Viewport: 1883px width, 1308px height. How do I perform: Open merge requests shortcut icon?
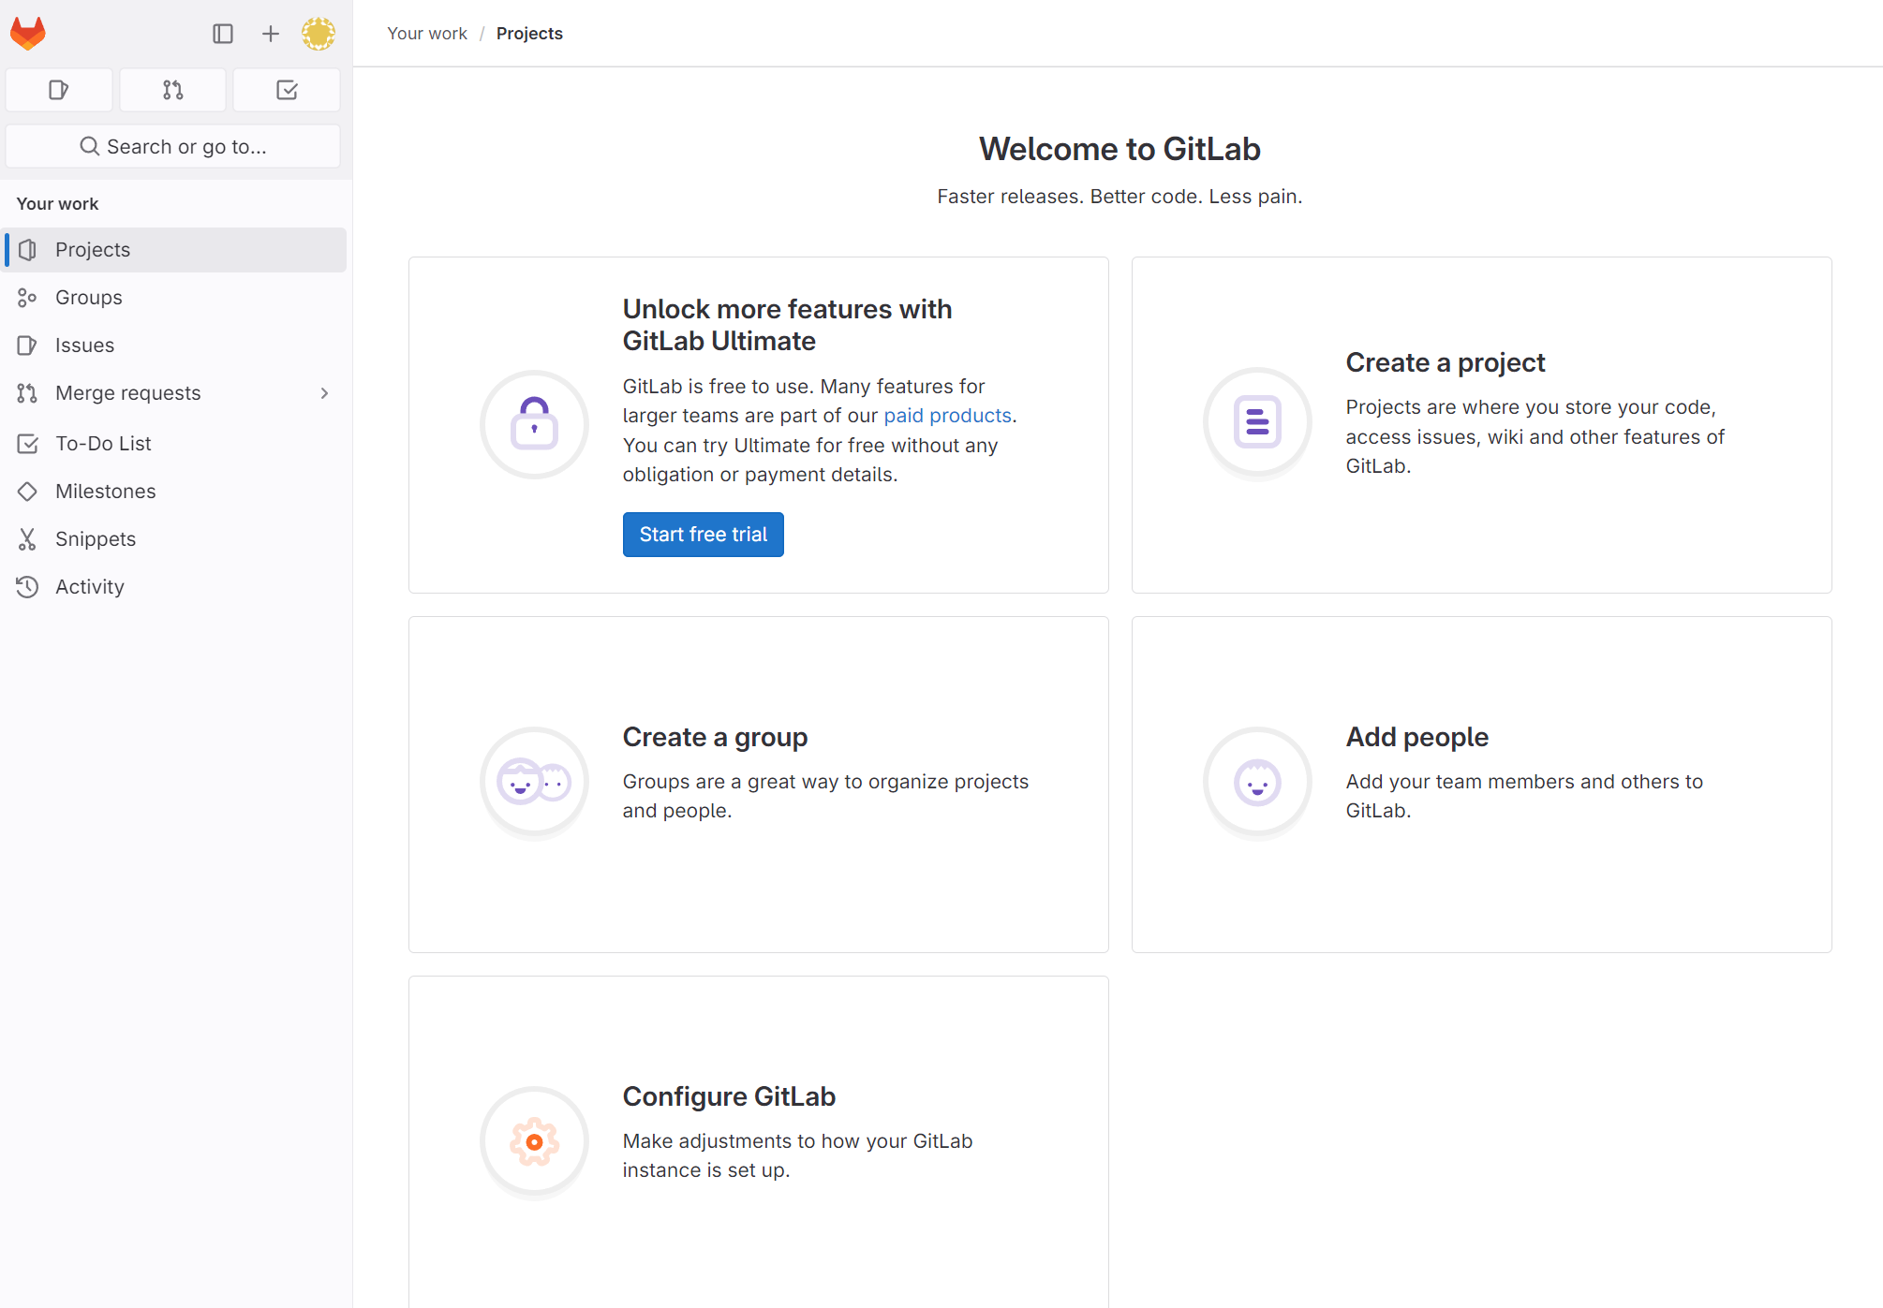click(x=173, y=90)
